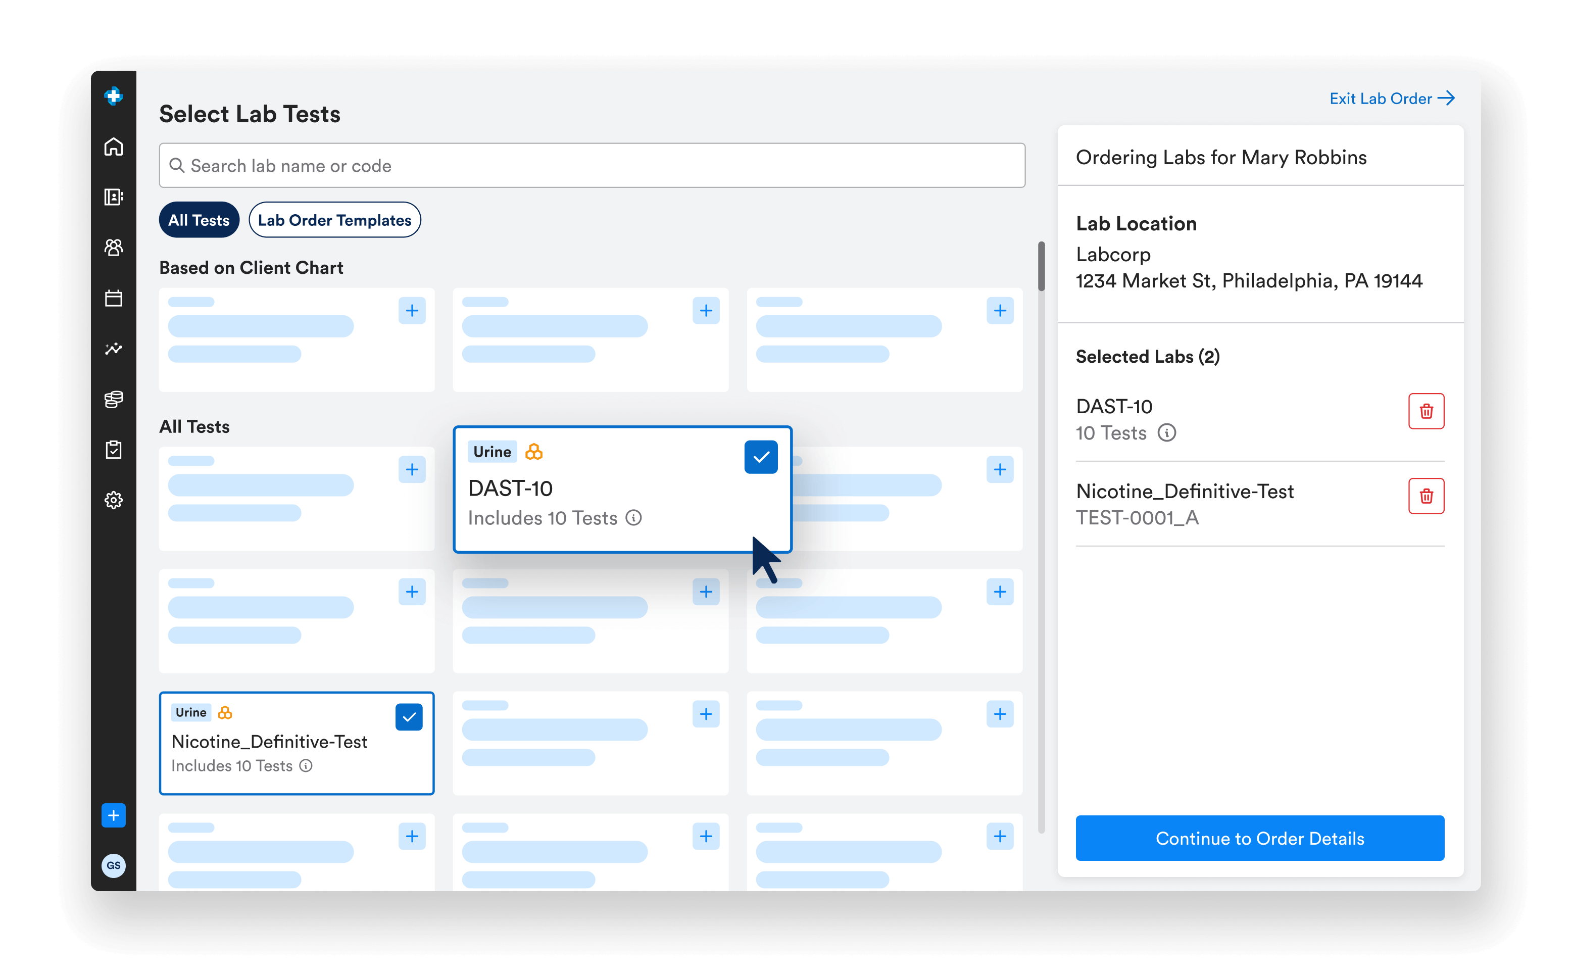Screen dimensions: 1572x973
Task: Add first Based on Client Chart test
Action: tap(412, 311)
